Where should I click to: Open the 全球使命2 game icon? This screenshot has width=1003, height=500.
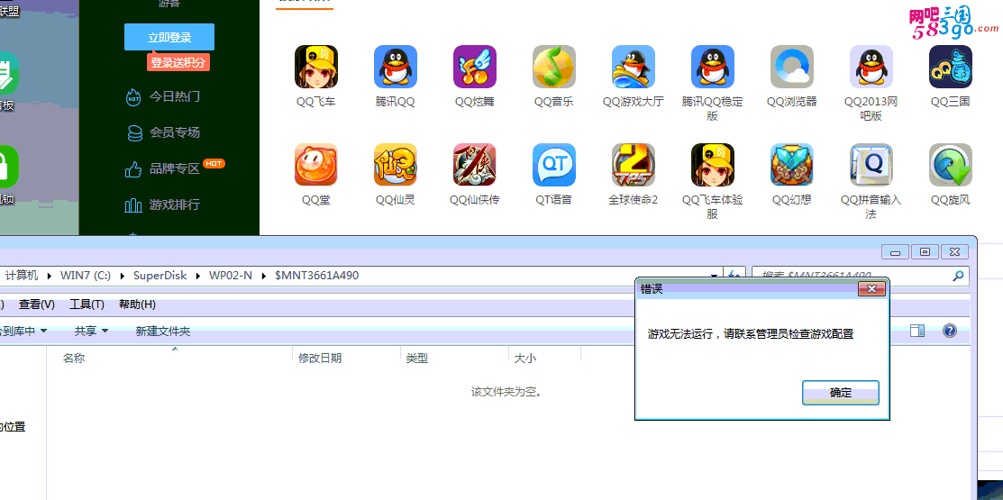634,165
